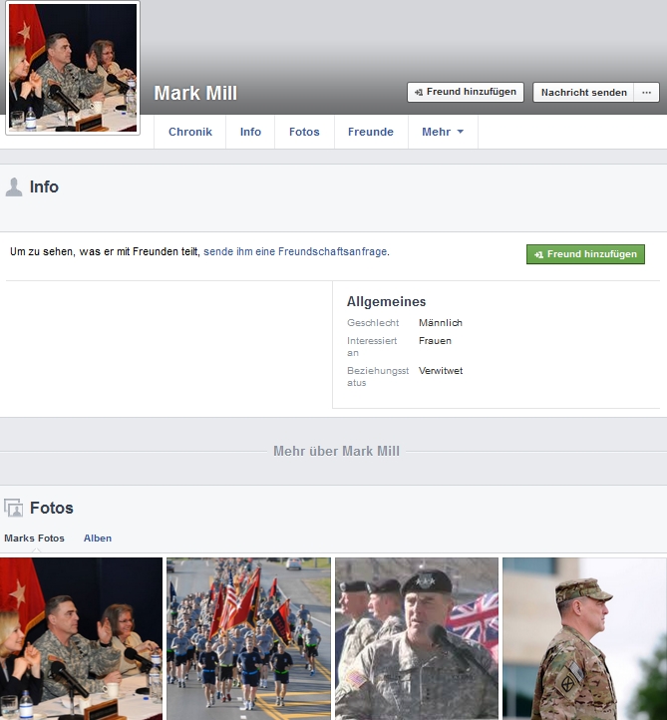This screenshot has height=720, width=667.
Task: Open the photo with British flag background
Action: pos(416,638)
